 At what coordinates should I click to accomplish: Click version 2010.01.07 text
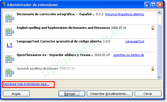pos(102,55)
